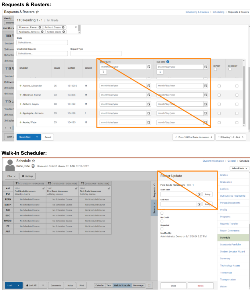Open the Save & Next dropdown arrow

point(37,137)
